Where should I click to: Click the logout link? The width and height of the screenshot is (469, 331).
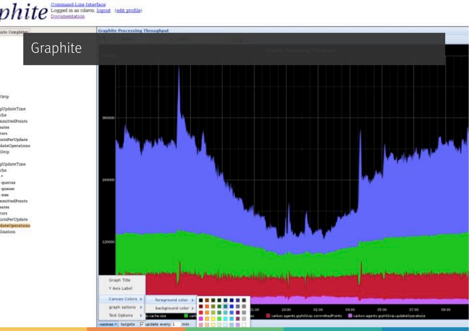click(103, 11)
